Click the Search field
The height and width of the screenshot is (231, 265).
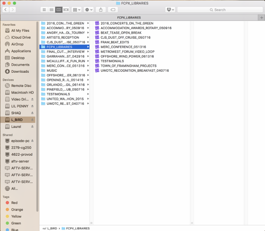(x=220, y=10)
